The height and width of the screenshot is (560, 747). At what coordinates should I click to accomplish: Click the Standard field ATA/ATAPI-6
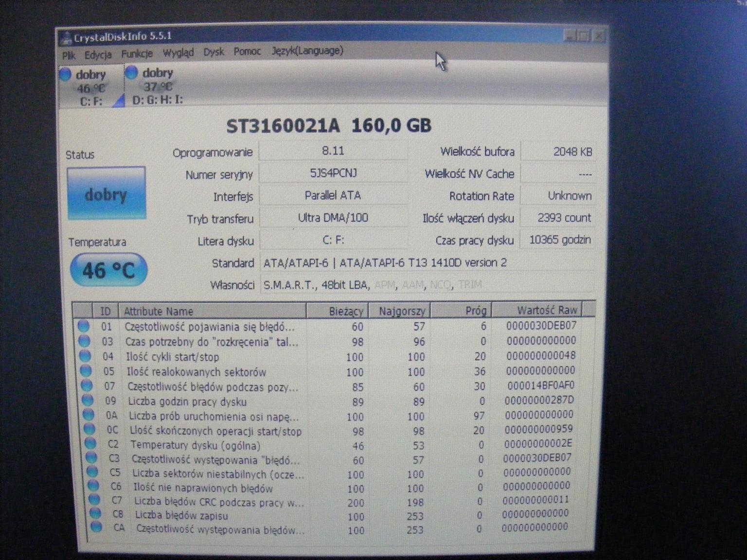[427, 262]
